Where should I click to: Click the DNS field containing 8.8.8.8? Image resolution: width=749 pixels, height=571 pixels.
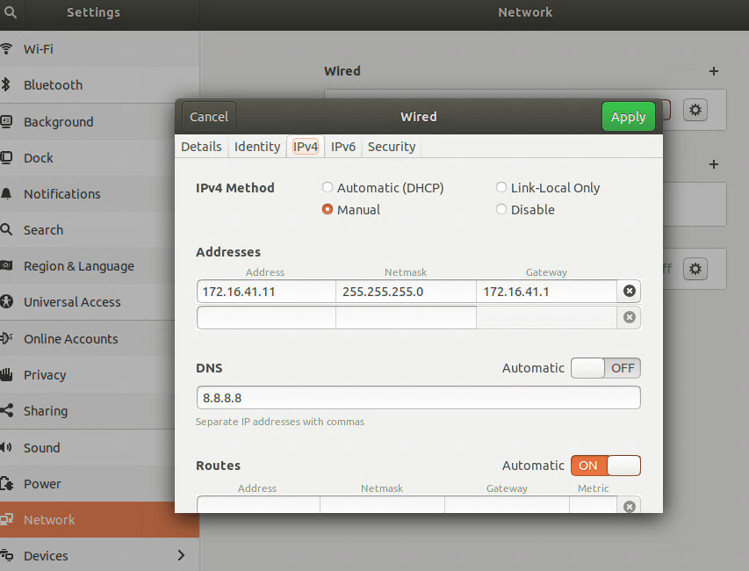coord(418,398)
